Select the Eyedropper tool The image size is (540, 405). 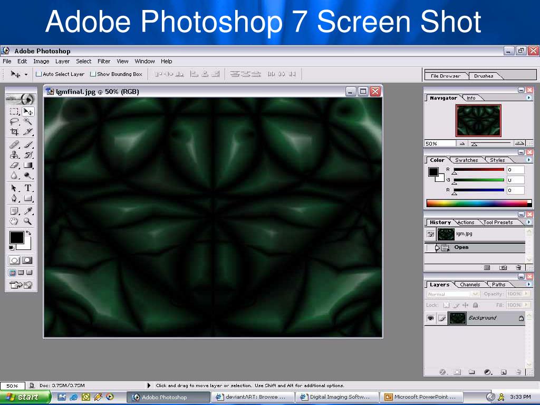[x=28, y=211]
